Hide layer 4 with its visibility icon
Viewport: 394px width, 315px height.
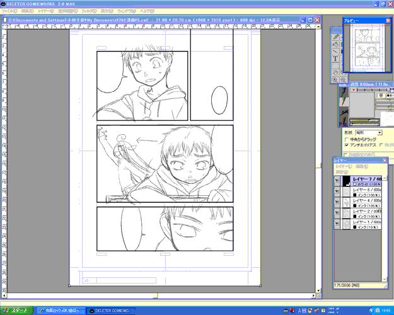[x=337, y=202]
